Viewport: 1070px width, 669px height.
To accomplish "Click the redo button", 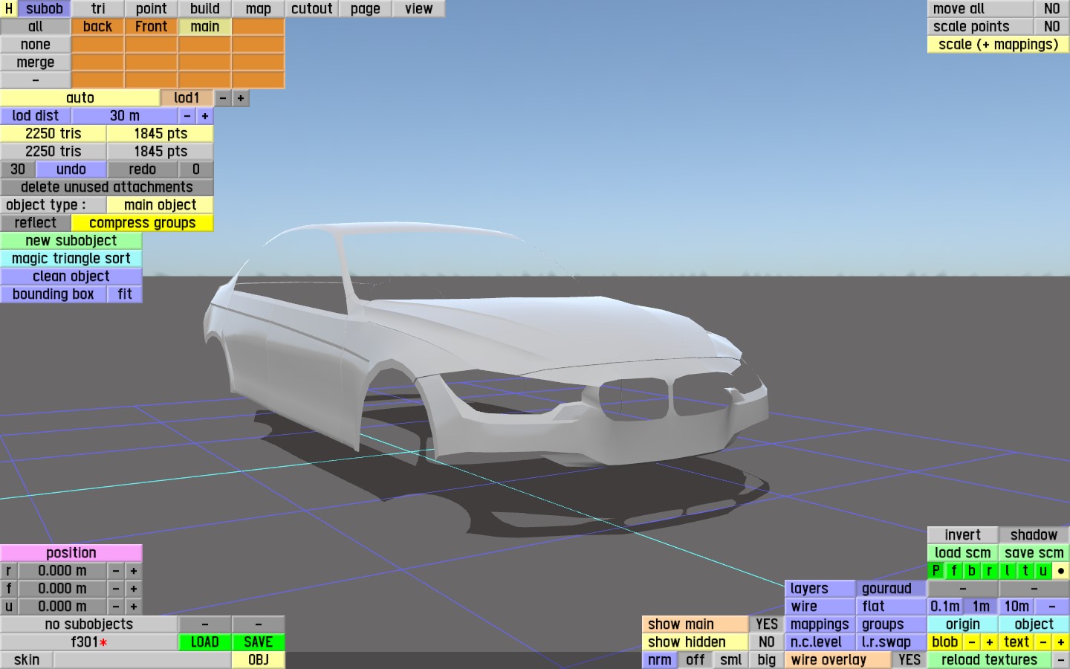I will pyautogui.click(x=143, y=169).
